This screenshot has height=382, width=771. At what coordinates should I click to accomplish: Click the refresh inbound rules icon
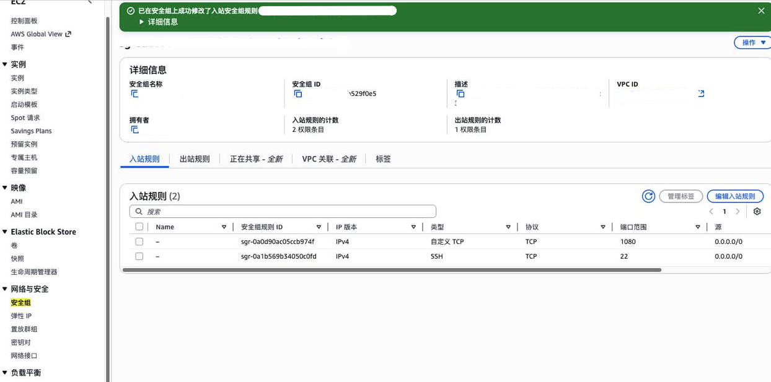[x=648, y=196]
